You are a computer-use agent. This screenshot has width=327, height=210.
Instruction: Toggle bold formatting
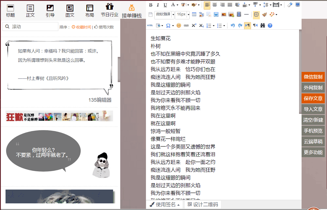(x=151, y=5)
